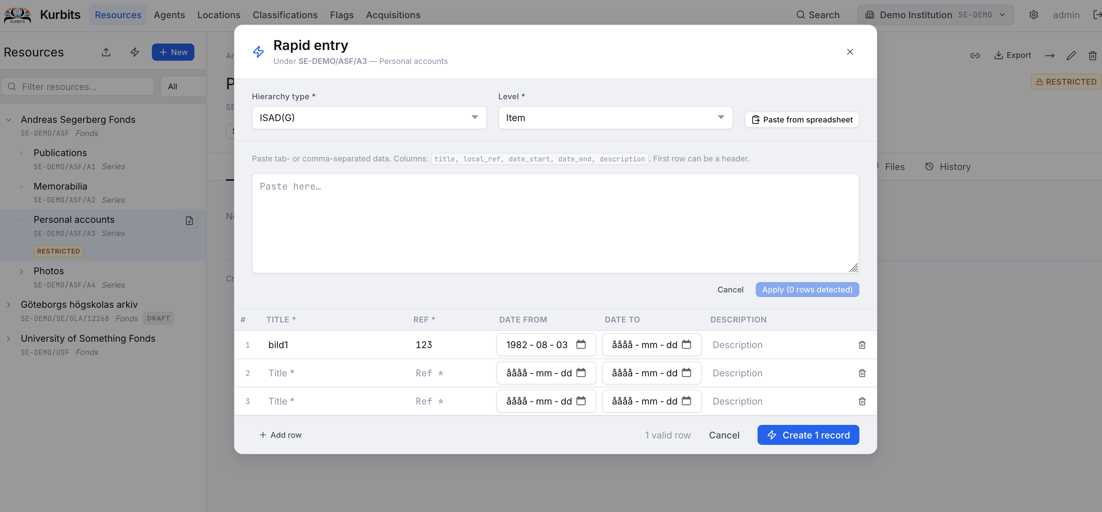Click the Export button

tap(1012, 55)
